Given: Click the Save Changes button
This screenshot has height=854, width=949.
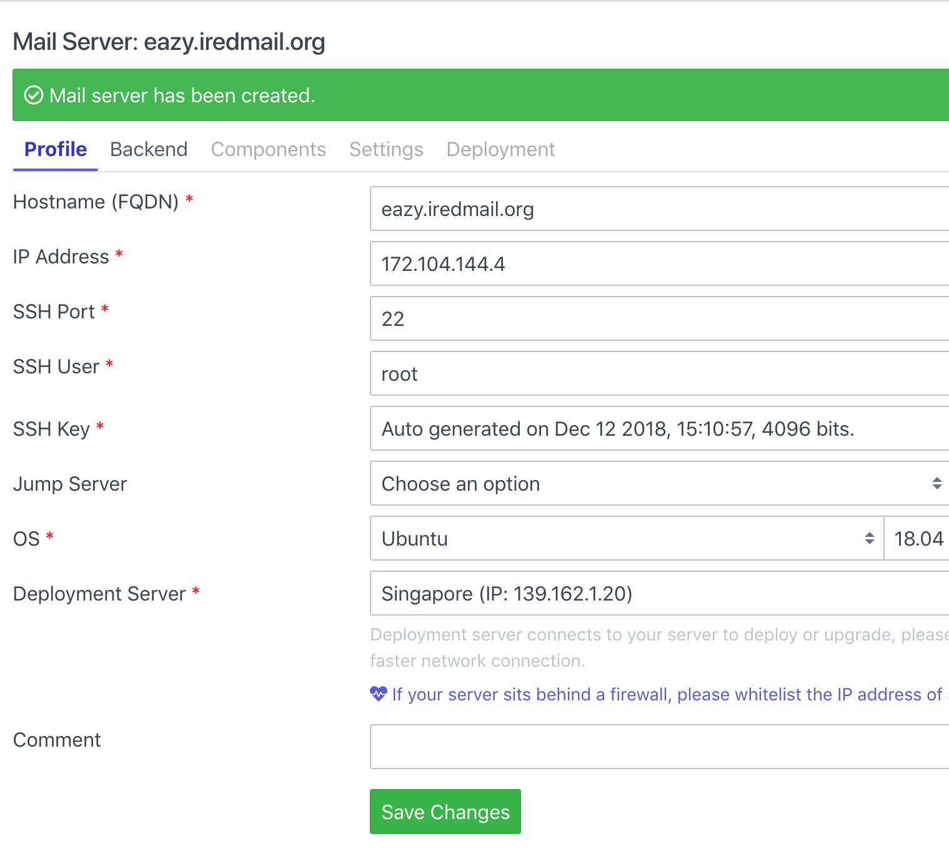Looking at the screenshot, I should click(445, 812).
